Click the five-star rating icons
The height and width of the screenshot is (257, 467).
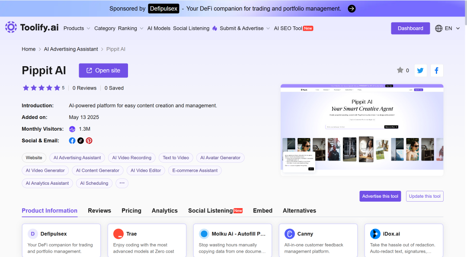(42, 88)
